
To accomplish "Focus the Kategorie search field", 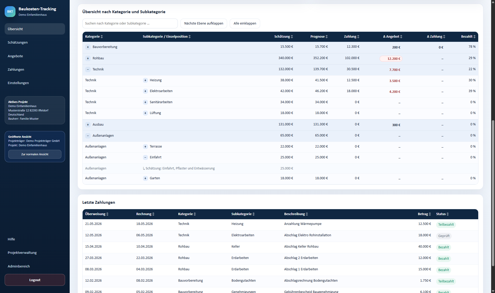I will click(130, 23).
